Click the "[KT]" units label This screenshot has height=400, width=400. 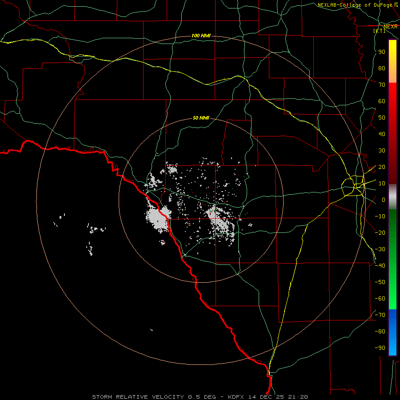click(380, 31)
